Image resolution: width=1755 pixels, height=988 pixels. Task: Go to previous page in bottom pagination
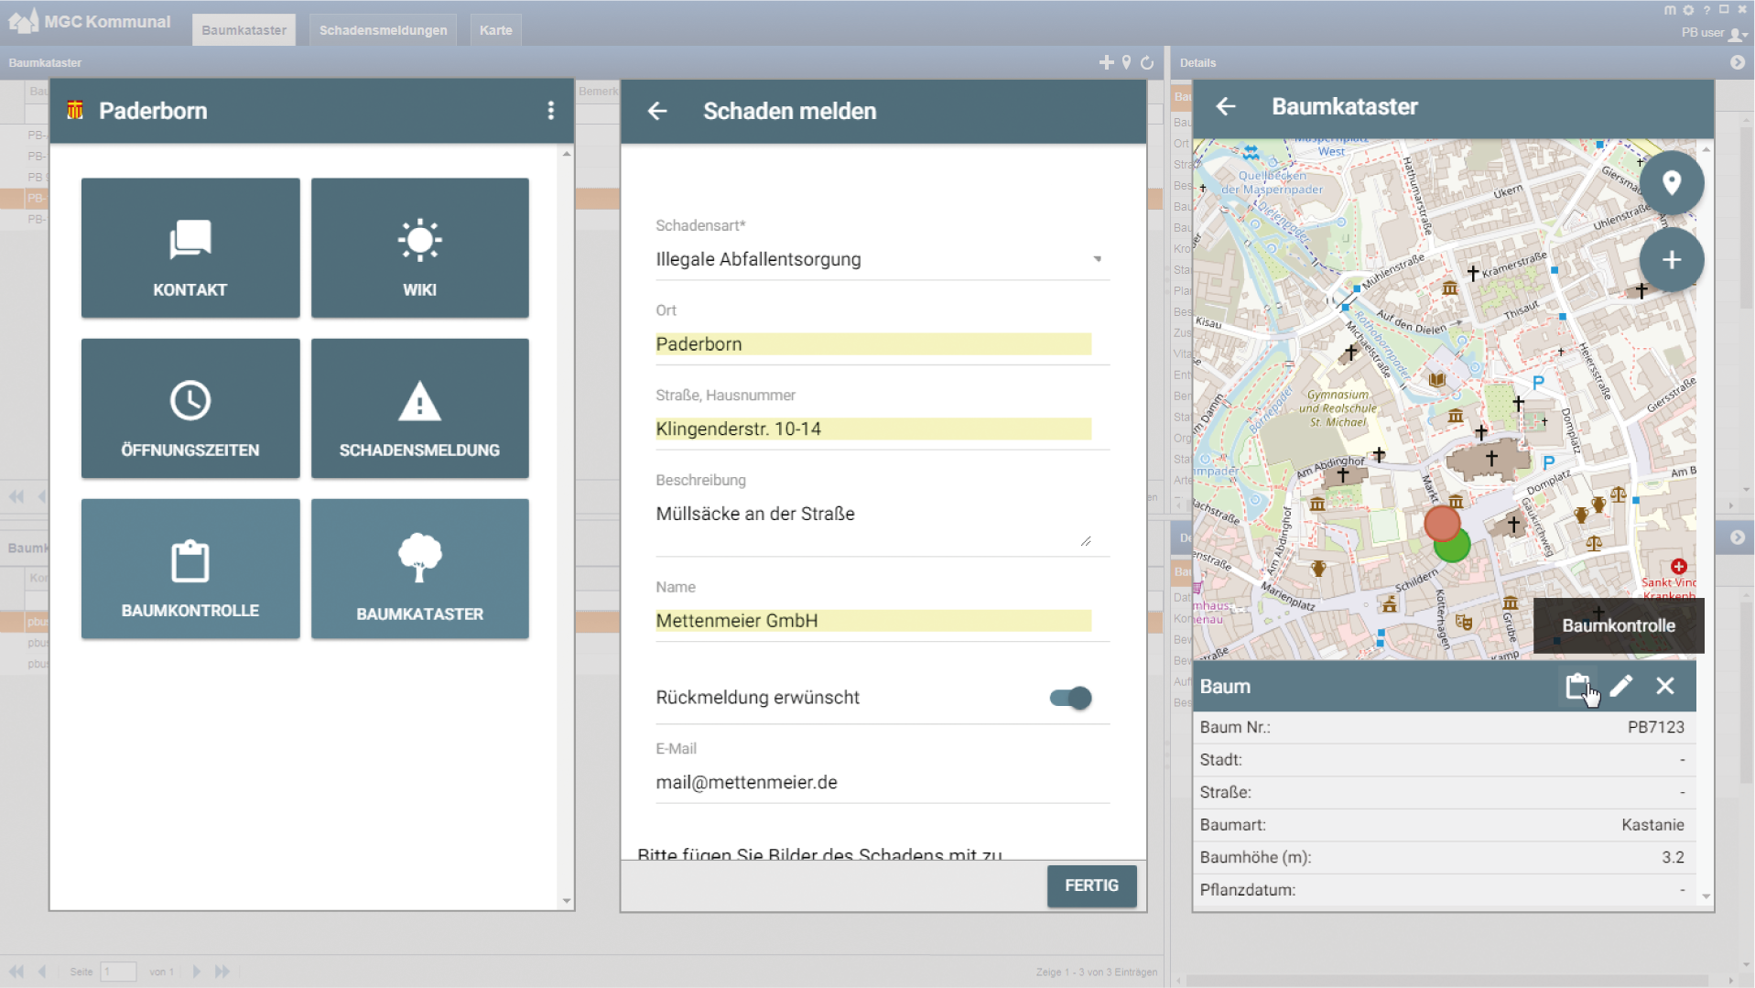42,972
